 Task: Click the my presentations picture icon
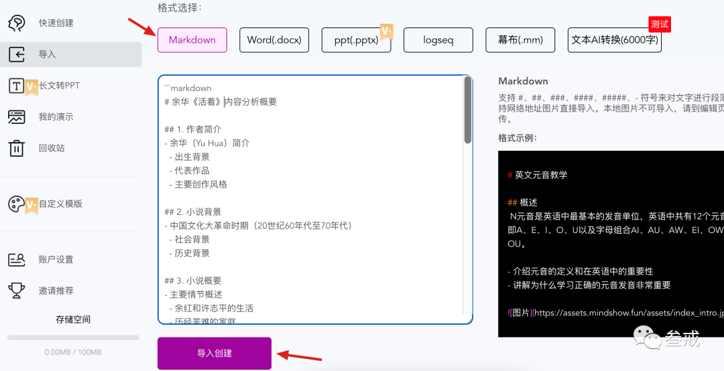click(17, 117)
